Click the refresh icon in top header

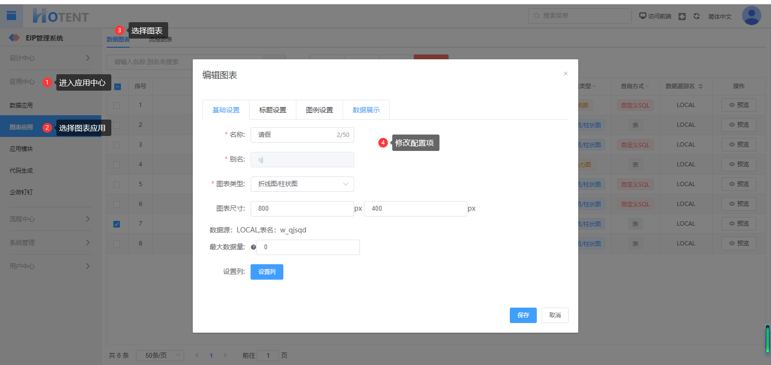(x=696, y=16)
